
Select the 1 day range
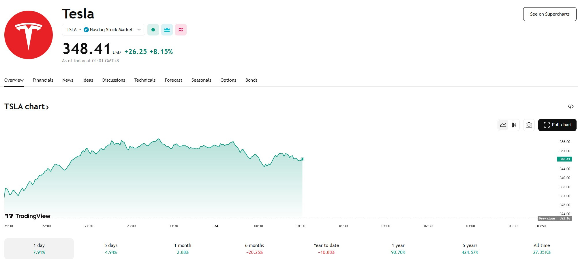click(39, 249)
